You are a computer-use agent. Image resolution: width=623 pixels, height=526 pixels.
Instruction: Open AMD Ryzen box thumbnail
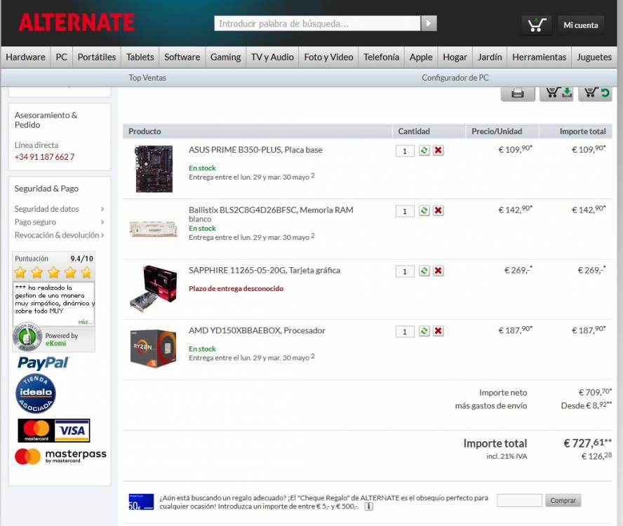(154, 349)
